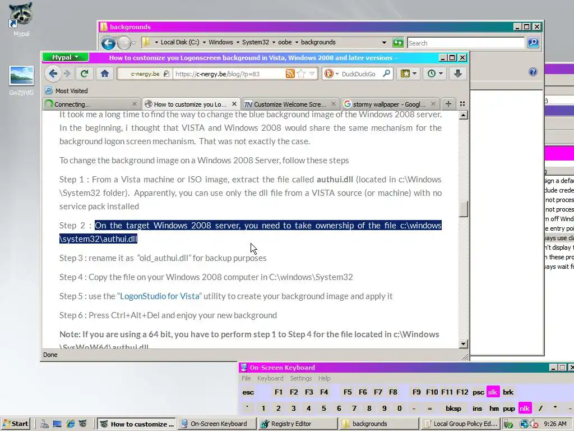This screenshot has width=574, height=431.
Task: Open Help menu in On-Screen Keyboard
Action: point(324,378)
